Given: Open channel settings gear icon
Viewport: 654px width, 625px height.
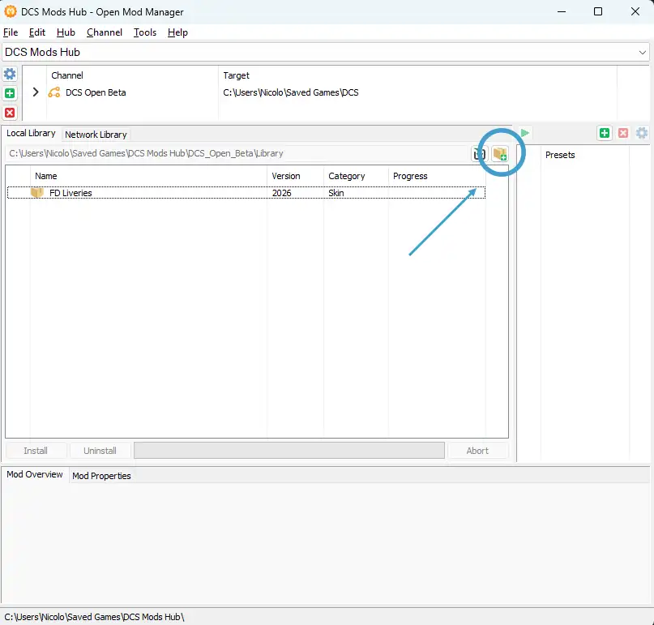Looking at the screenshot, I should point(10,75).
